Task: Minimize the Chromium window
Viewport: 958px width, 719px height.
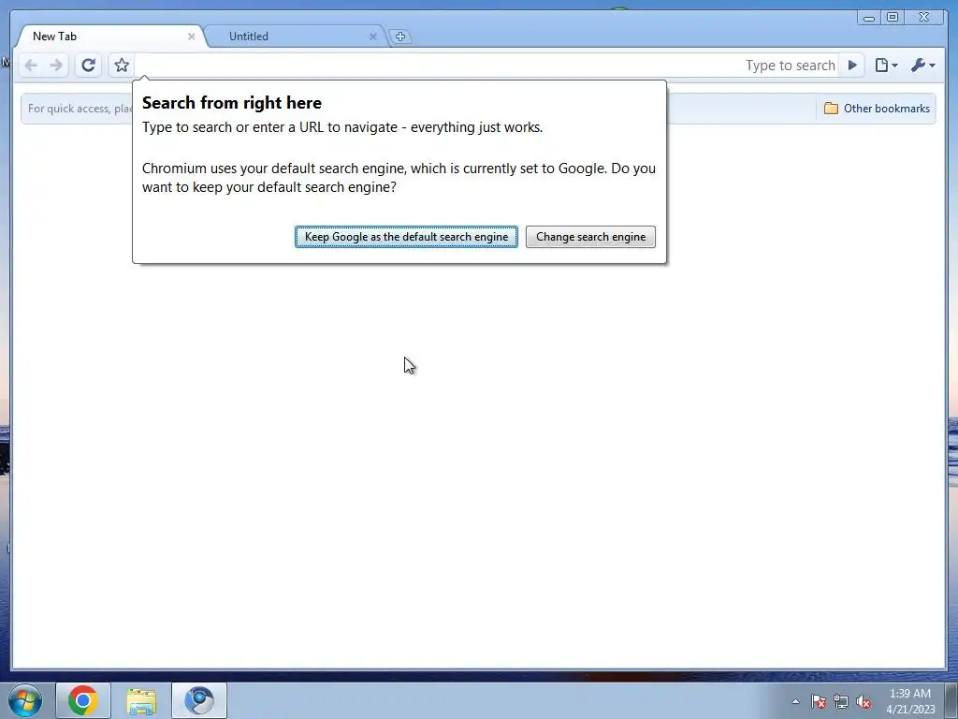Action: 868,17
